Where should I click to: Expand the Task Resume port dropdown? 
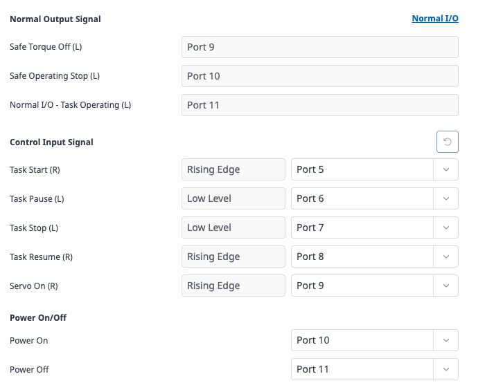click(x=446, y=256)
